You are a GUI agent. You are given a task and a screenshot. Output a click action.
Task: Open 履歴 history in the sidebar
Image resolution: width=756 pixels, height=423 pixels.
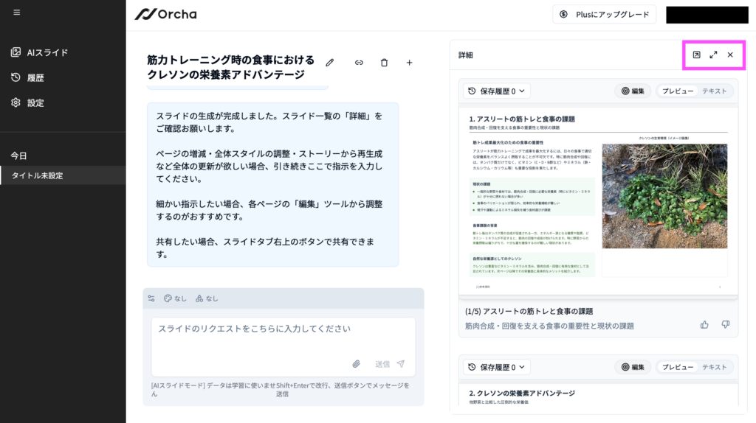pos(28,77)
